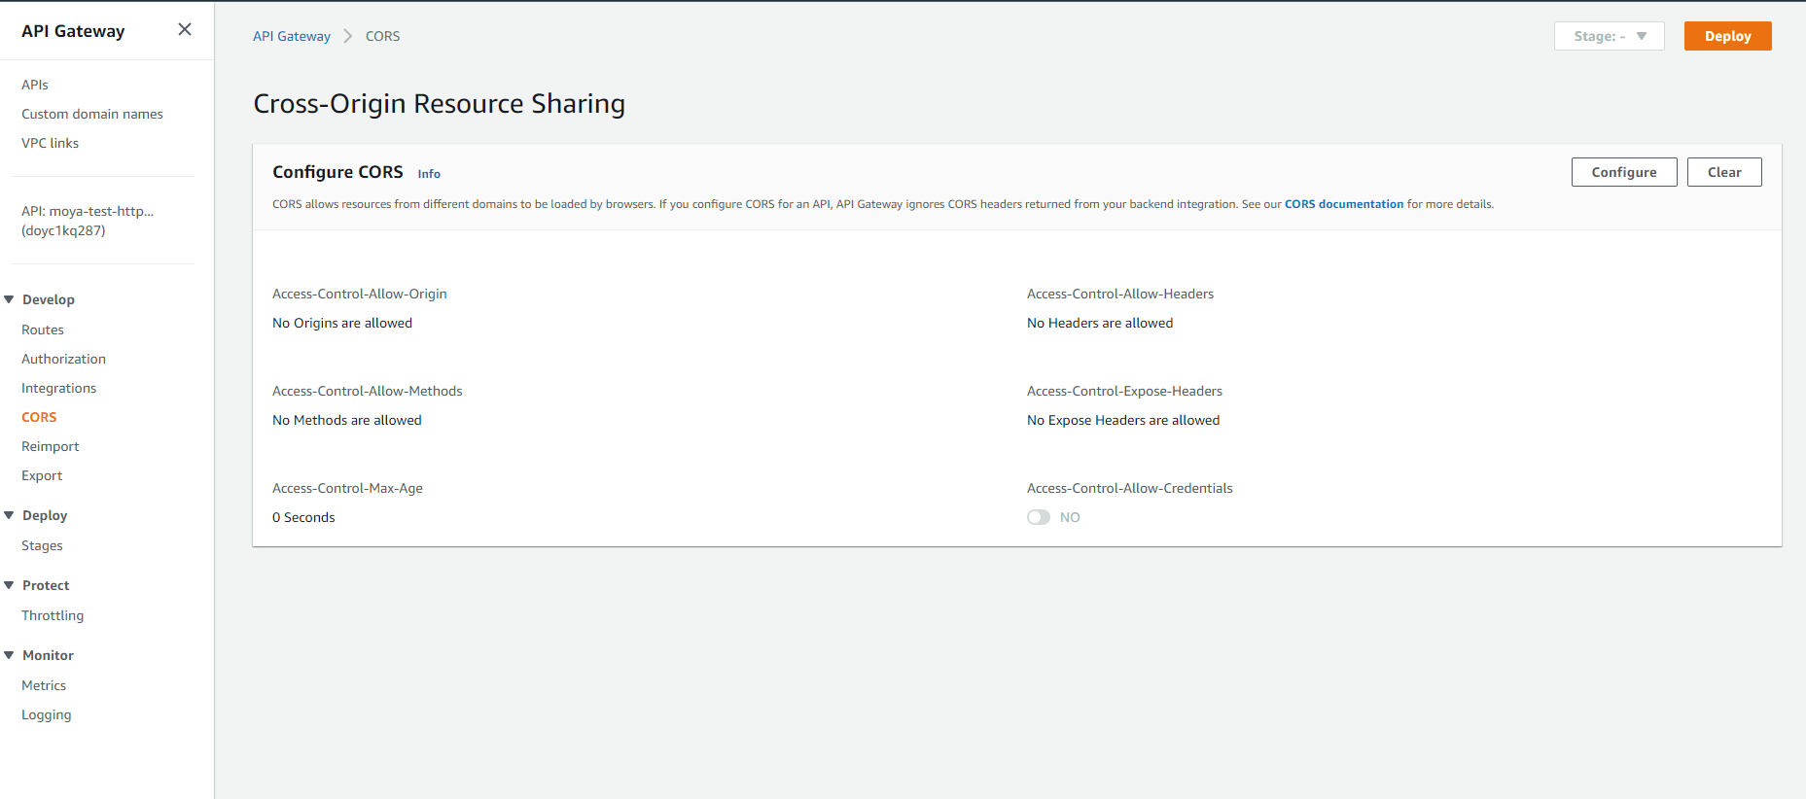The height and width of the screenshot is (799, 1806).
Task: Click the Develop section heading
Action: (49, 299)
